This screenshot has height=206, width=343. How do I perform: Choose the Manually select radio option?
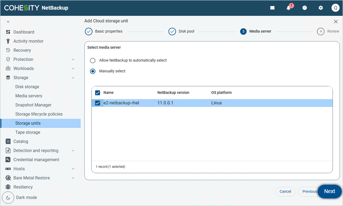93,71
